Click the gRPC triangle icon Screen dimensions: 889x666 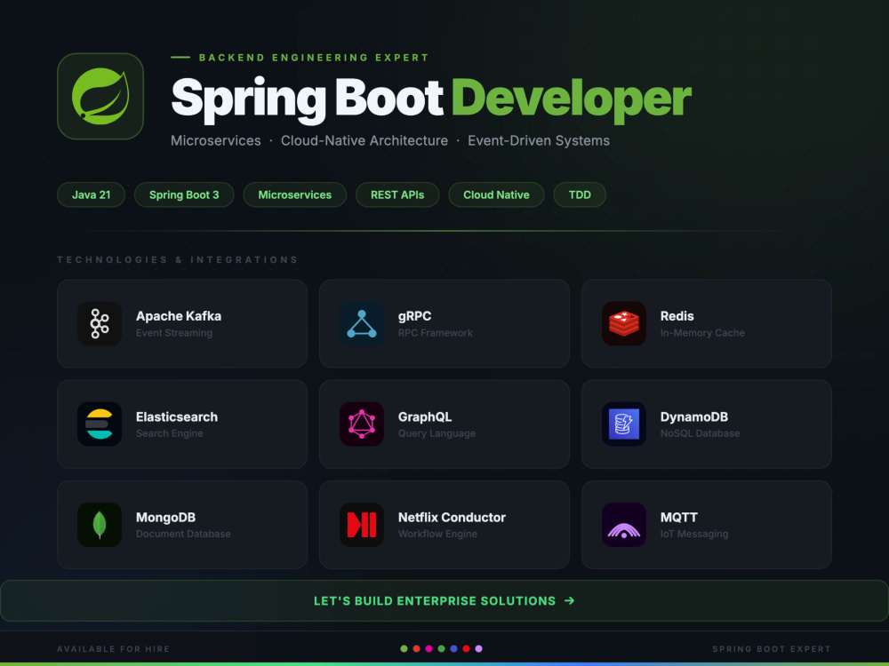click(x=362, y=323)
